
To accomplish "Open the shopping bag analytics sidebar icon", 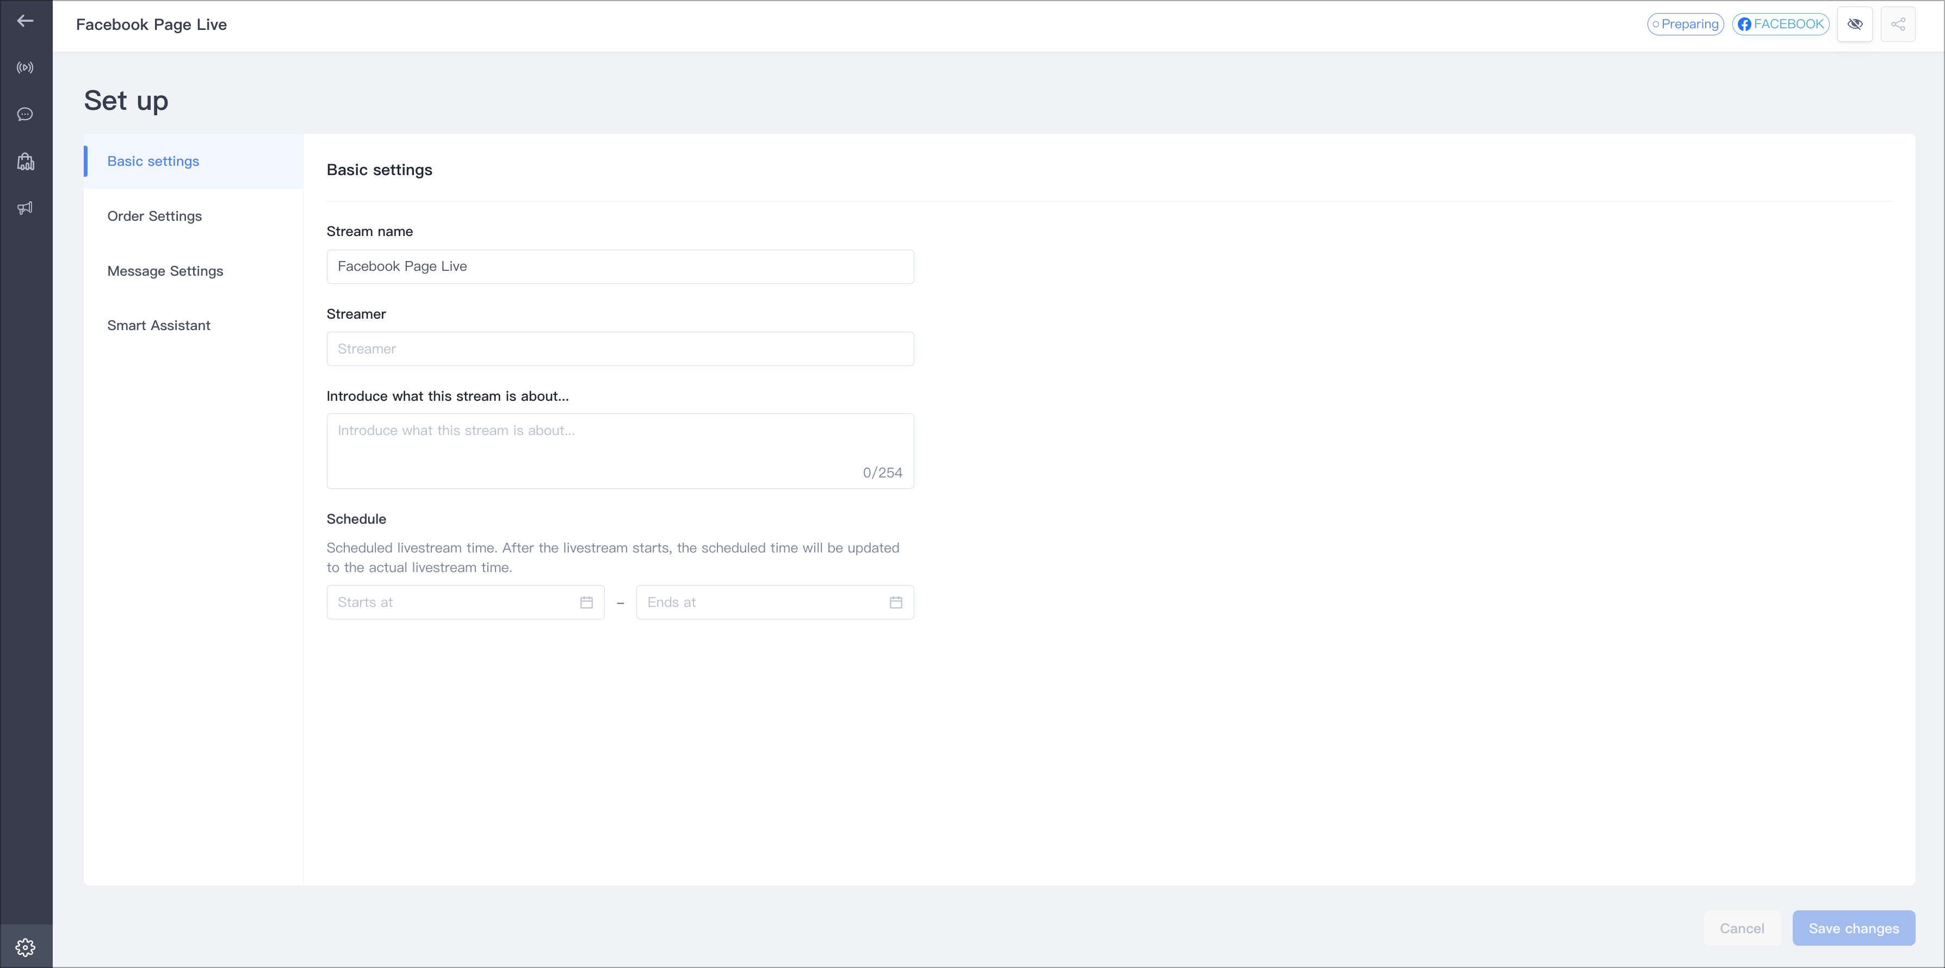I will click(25, 162).
